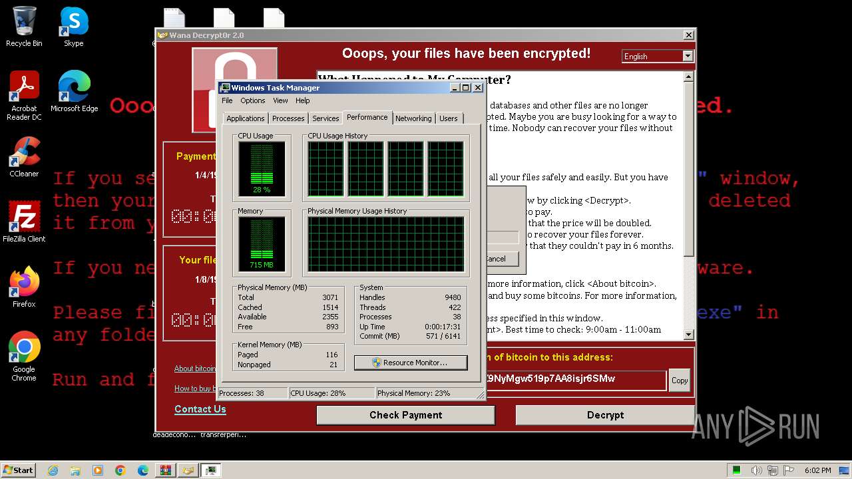Open Internet Explorer in the taskbar
The image size is (852, 479).
coord(53,470)
